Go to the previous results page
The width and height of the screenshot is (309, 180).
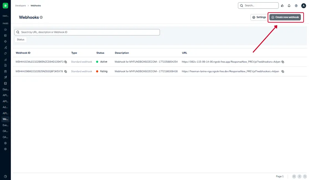point(299,176)
